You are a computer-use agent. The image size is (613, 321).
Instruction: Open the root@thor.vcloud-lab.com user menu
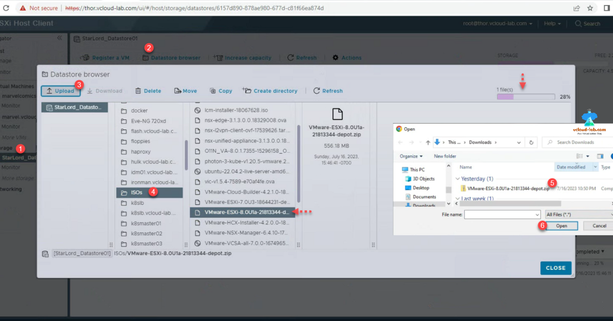498,23
